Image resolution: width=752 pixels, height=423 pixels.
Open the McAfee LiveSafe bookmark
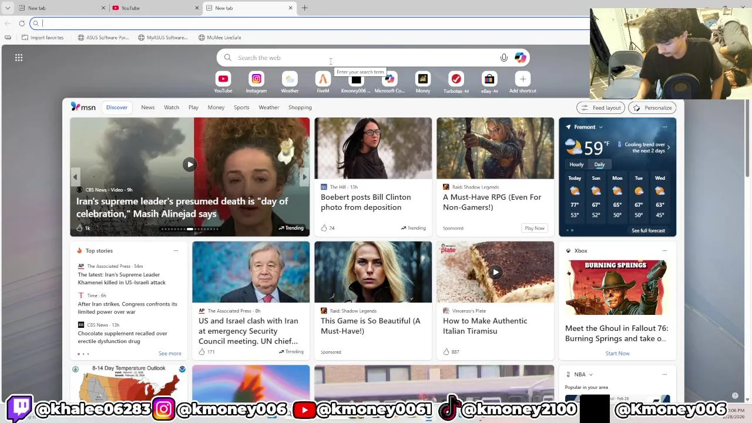(x=220, y=38)
